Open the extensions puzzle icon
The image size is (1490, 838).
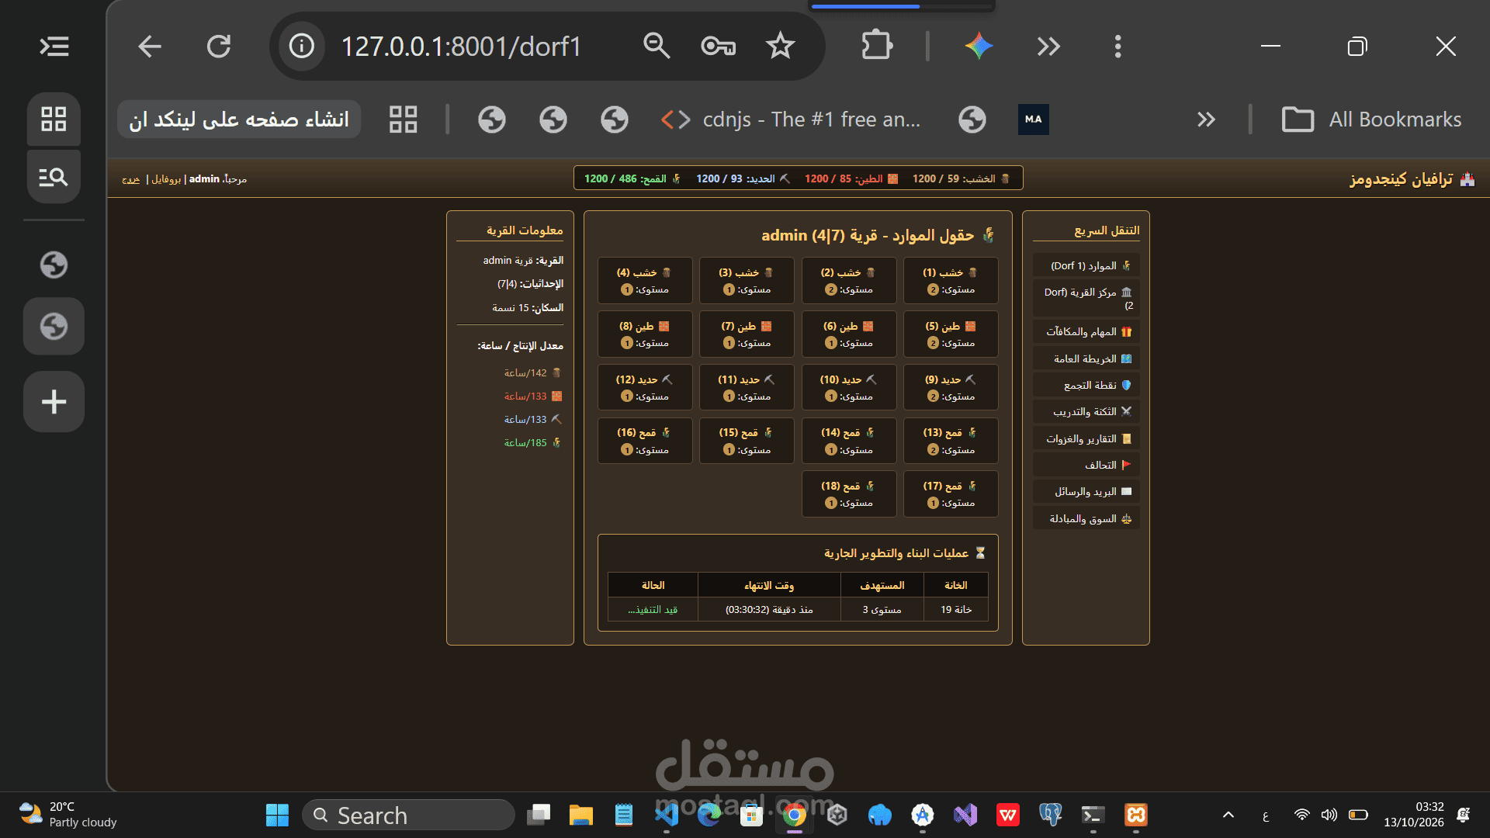tap(877, 47)
